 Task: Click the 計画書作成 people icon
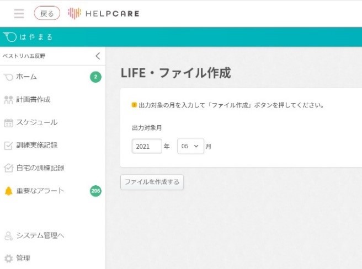tap(8, 100)
